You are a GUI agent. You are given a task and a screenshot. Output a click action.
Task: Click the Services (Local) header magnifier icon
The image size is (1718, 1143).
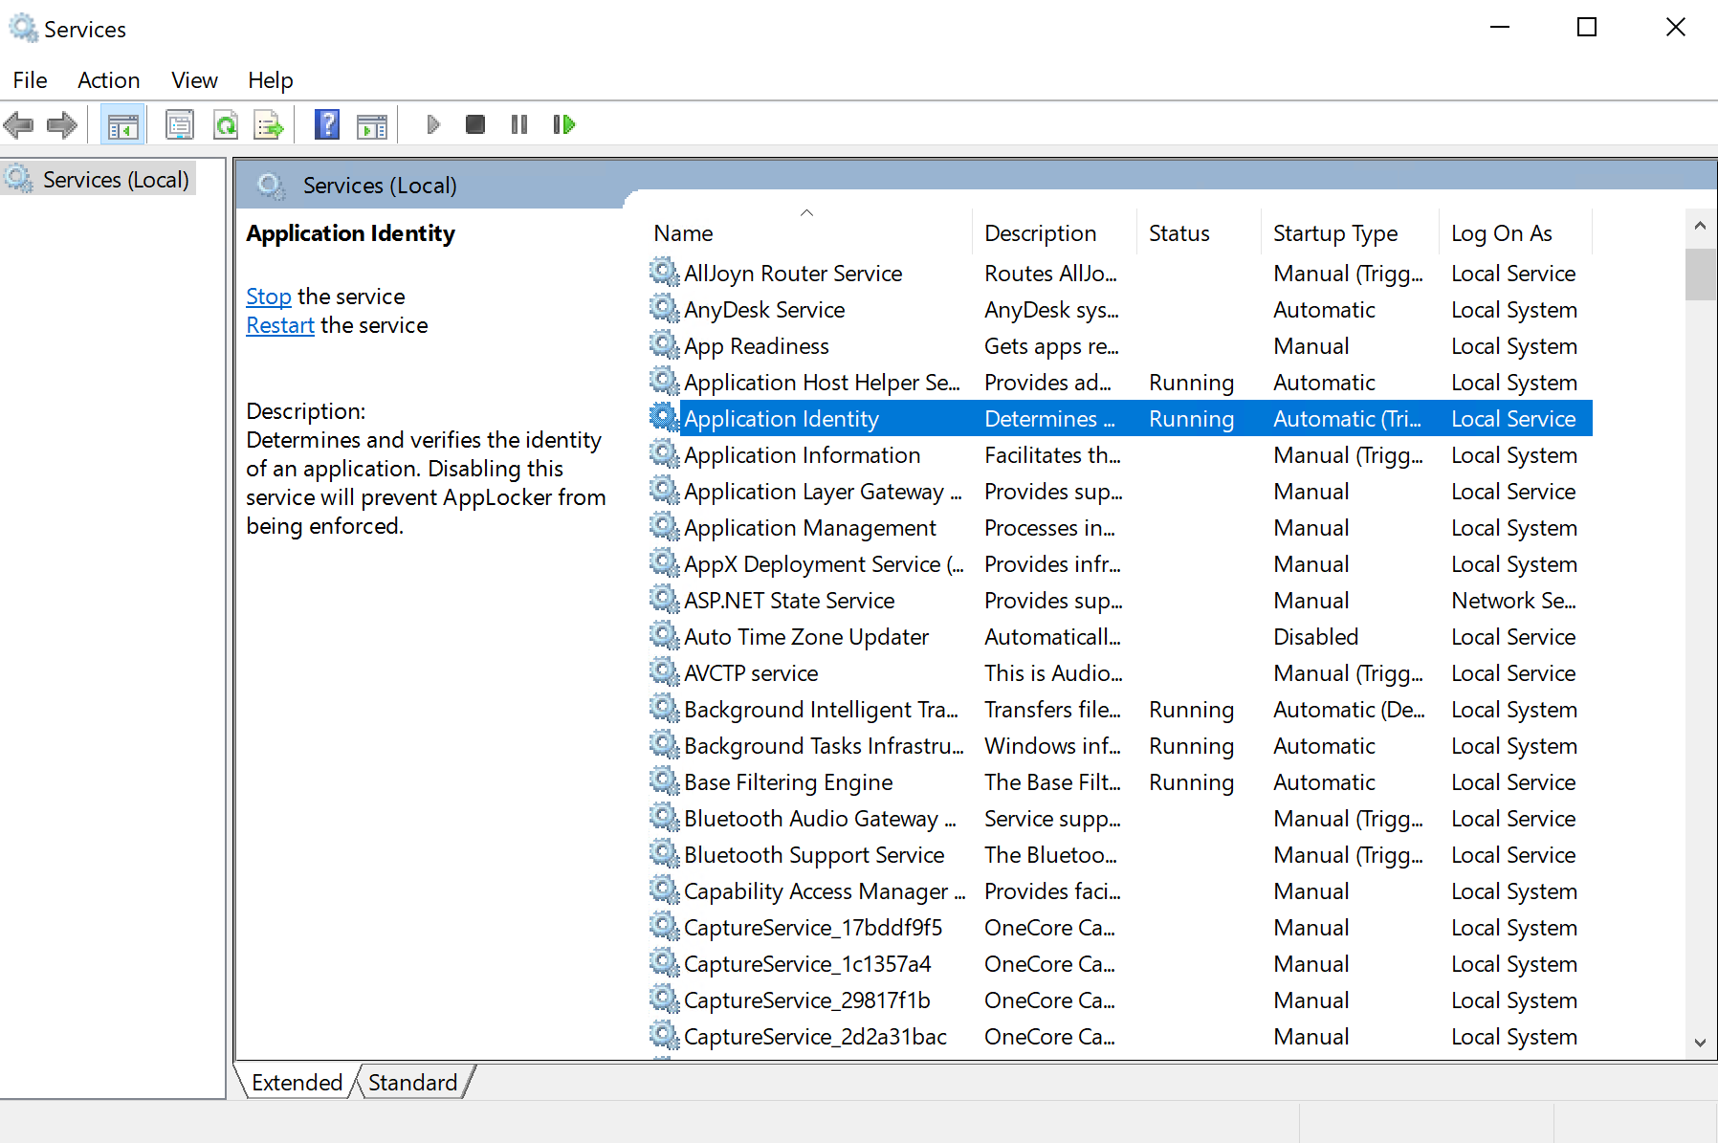[x=272, y=186]
